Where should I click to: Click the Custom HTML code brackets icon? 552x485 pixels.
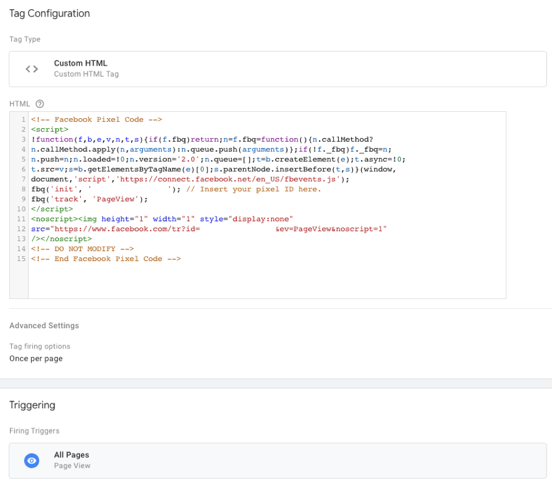32,69
